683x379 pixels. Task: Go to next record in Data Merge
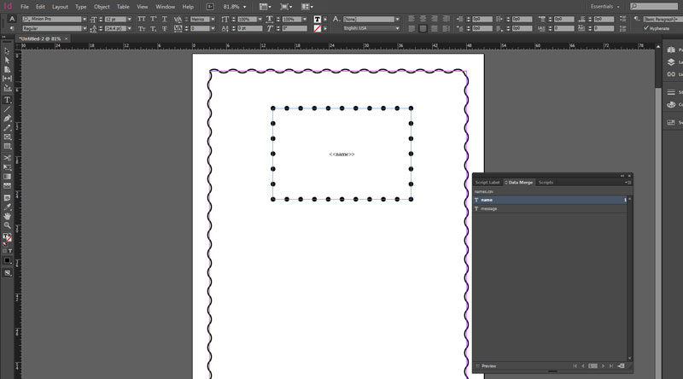[x=603, y=366]
